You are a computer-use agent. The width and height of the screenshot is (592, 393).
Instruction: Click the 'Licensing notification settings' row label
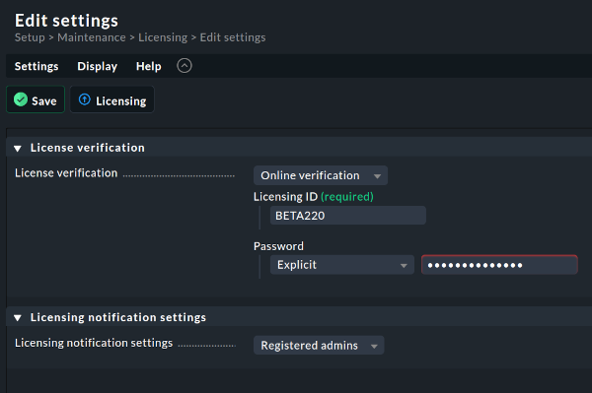(94, 343)
